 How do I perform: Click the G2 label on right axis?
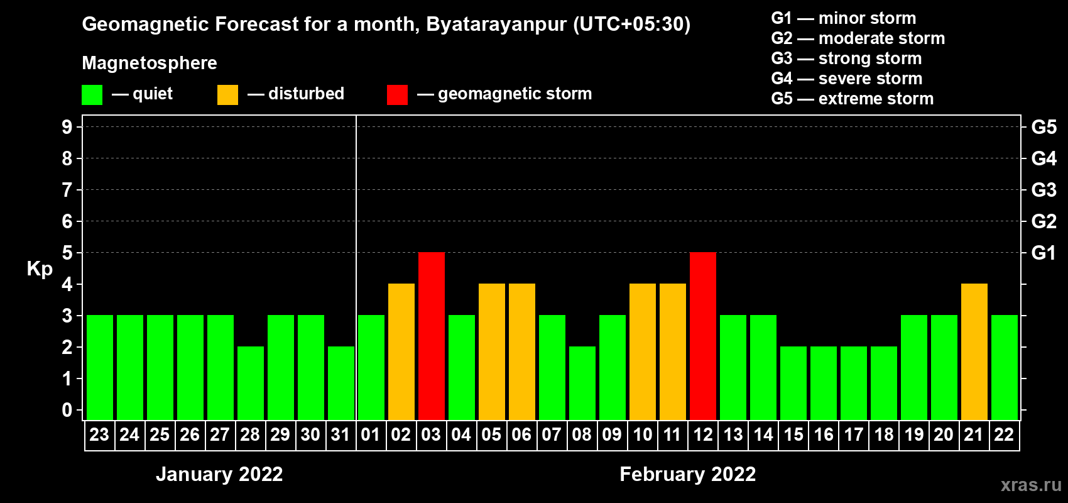click(1043, 221)
